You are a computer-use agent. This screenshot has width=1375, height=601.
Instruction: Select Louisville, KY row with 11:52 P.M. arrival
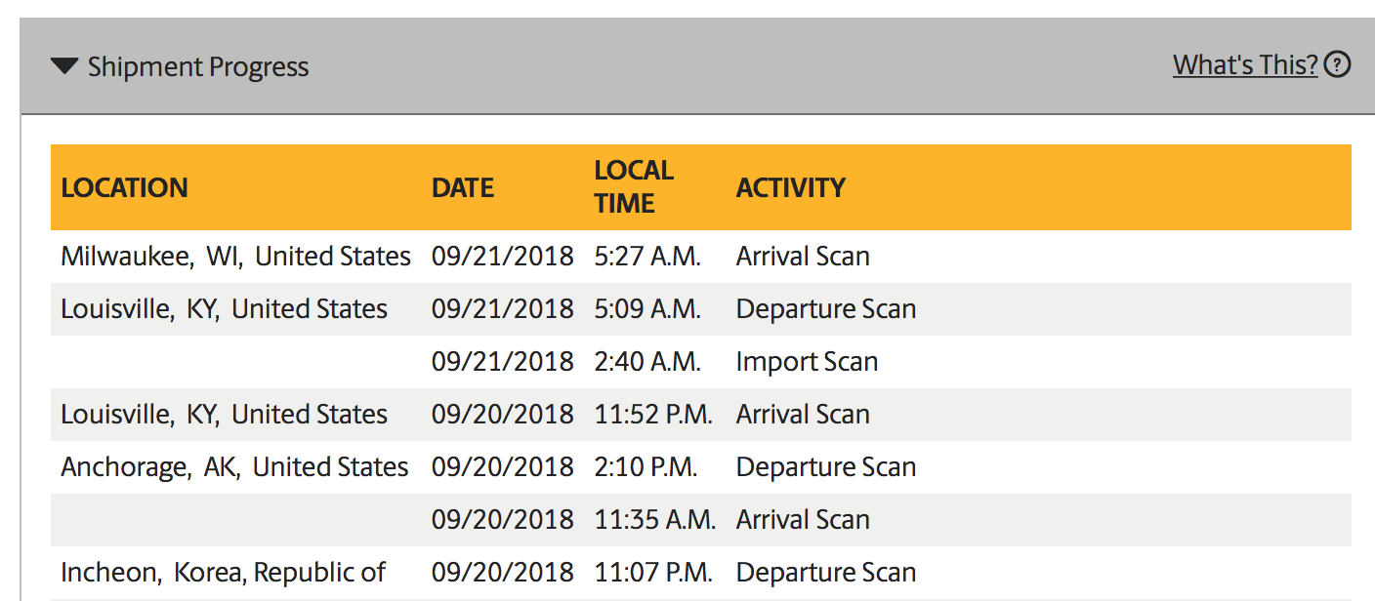[x=224, y=415]
